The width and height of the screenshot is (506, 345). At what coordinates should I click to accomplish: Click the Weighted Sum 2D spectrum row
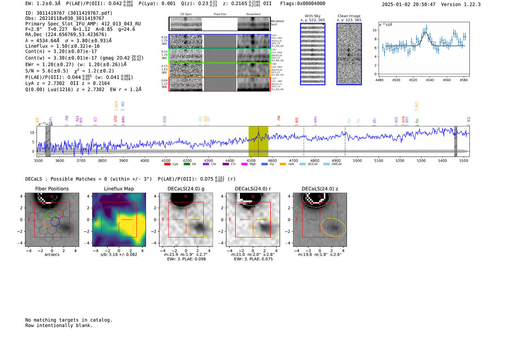220,24
